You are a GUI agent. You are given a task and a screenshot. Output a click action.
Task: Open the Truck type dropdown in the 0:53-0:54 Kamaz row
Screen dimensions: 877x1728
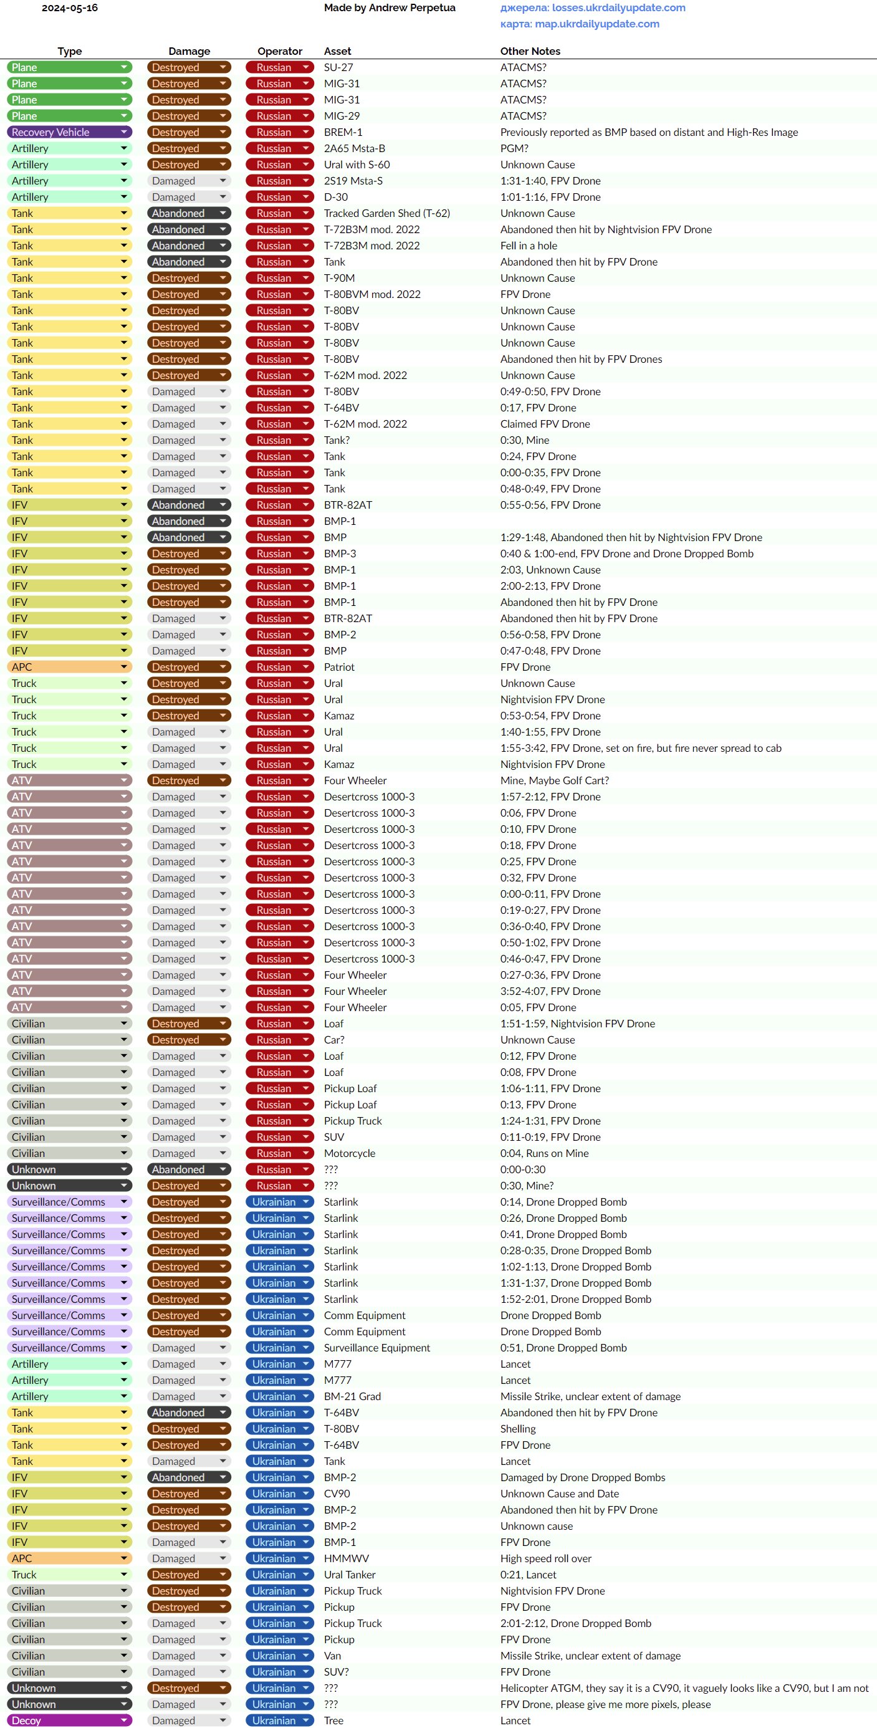(70, 716)
